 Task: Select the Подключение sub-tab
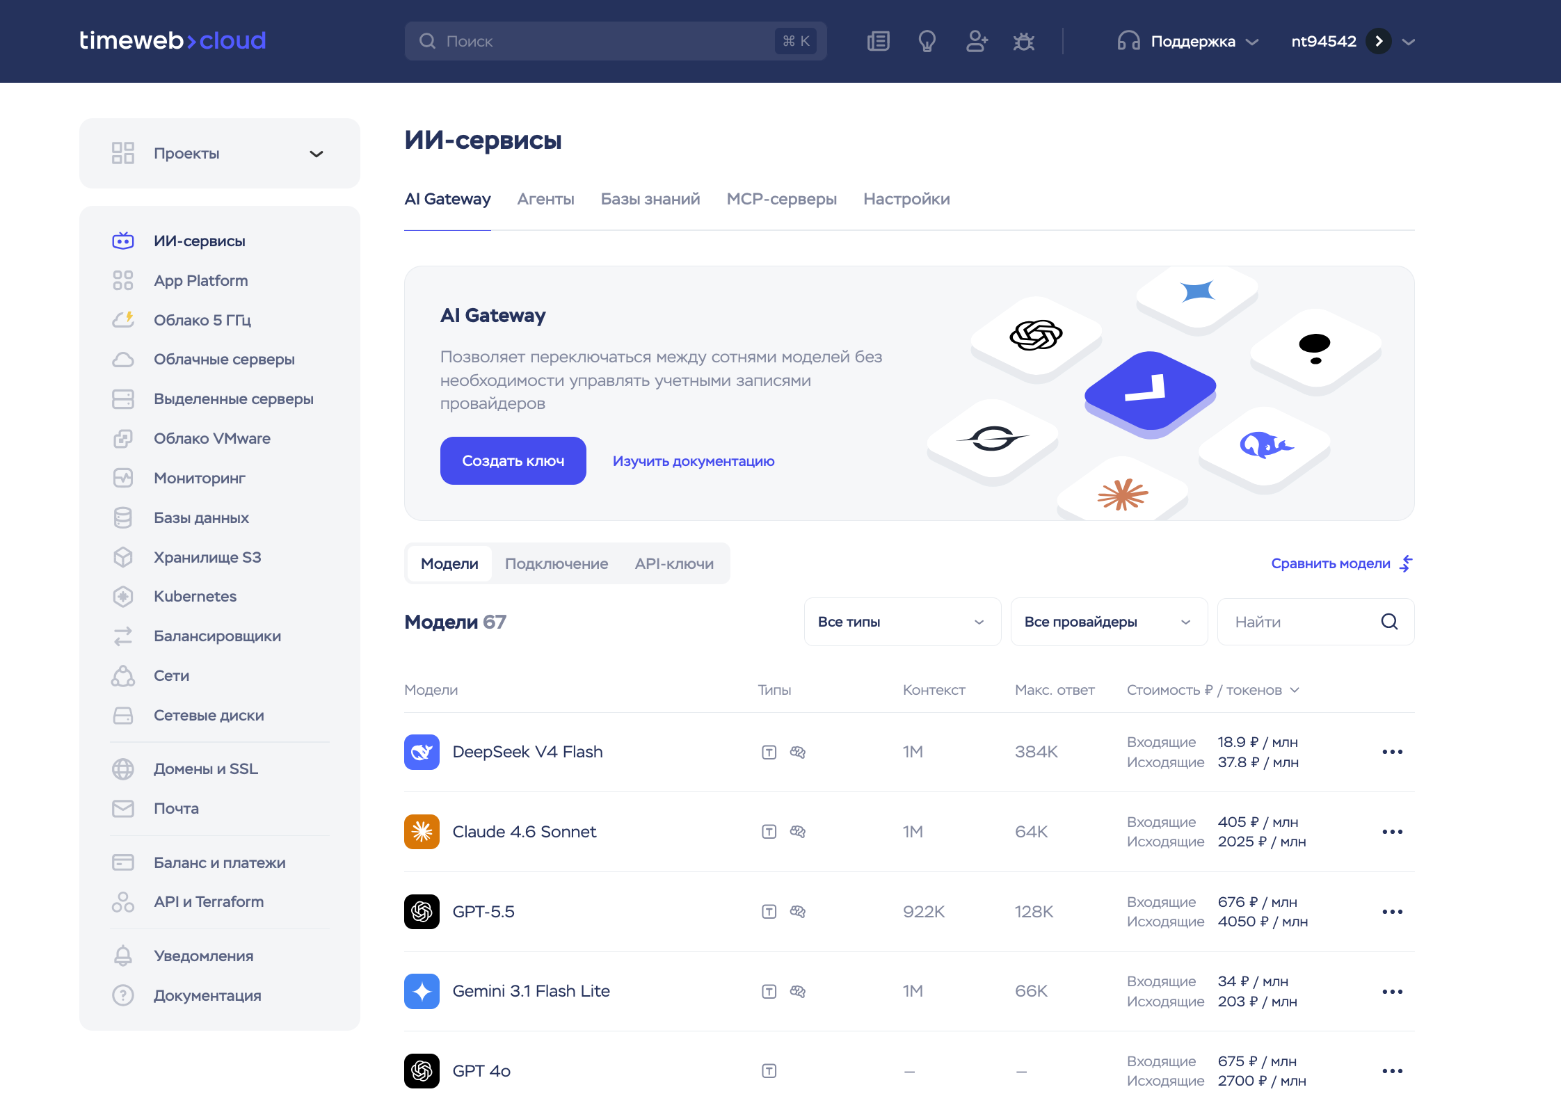point(557,563)
